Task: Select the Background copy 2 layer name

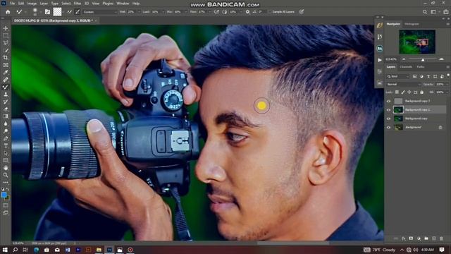Action: [418, 110]
